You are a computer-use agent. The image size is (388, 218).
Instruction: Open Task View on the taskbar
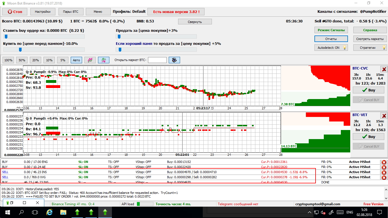pyautogui.click(x=35, y=212)
